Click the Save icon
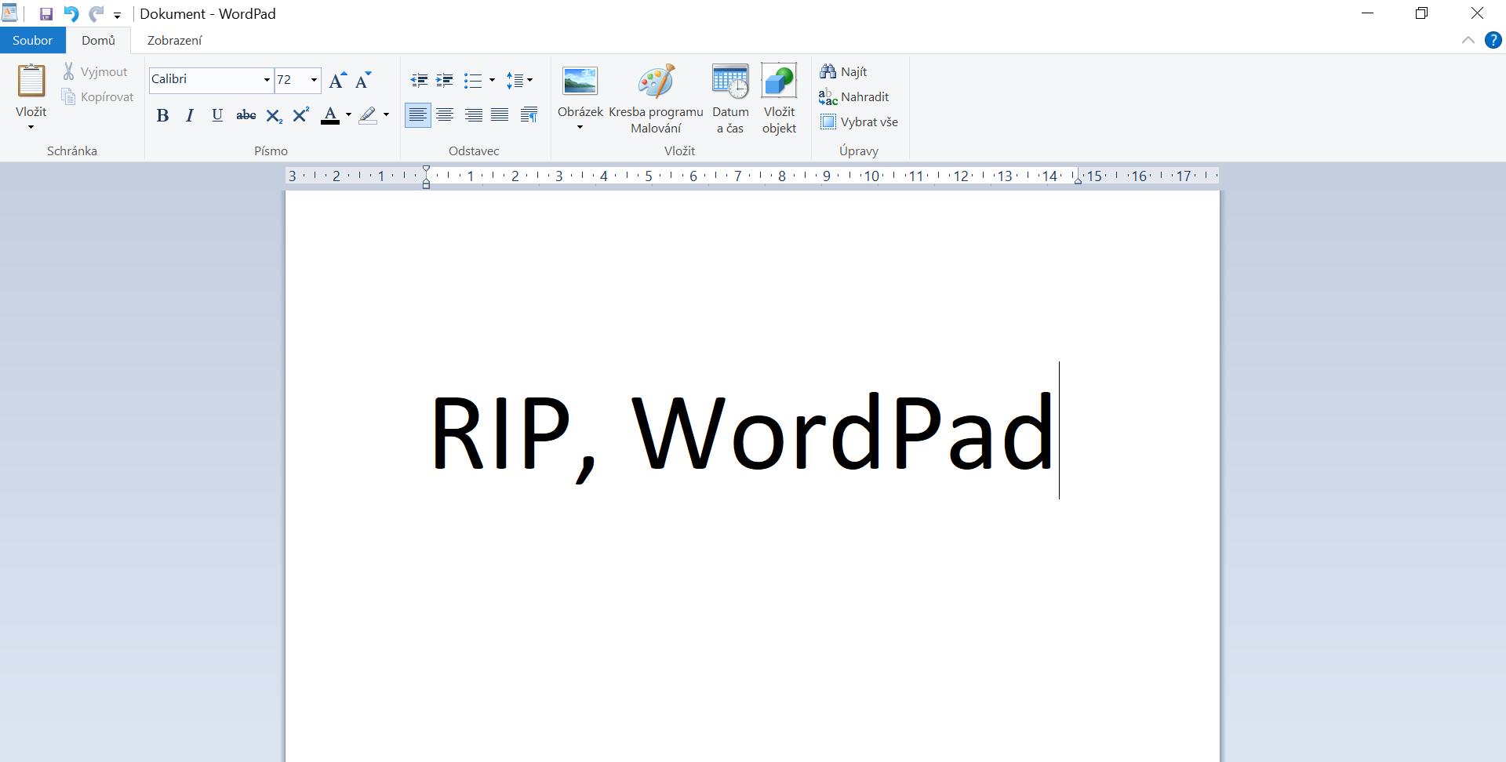The height and width of the screenshot is (762, 1506). point(45,13)
